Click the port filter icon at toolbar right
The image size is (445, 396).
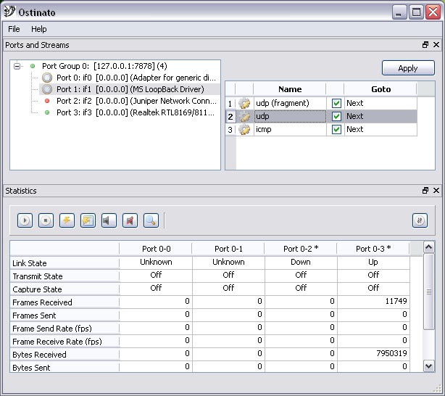coord(419,220)
